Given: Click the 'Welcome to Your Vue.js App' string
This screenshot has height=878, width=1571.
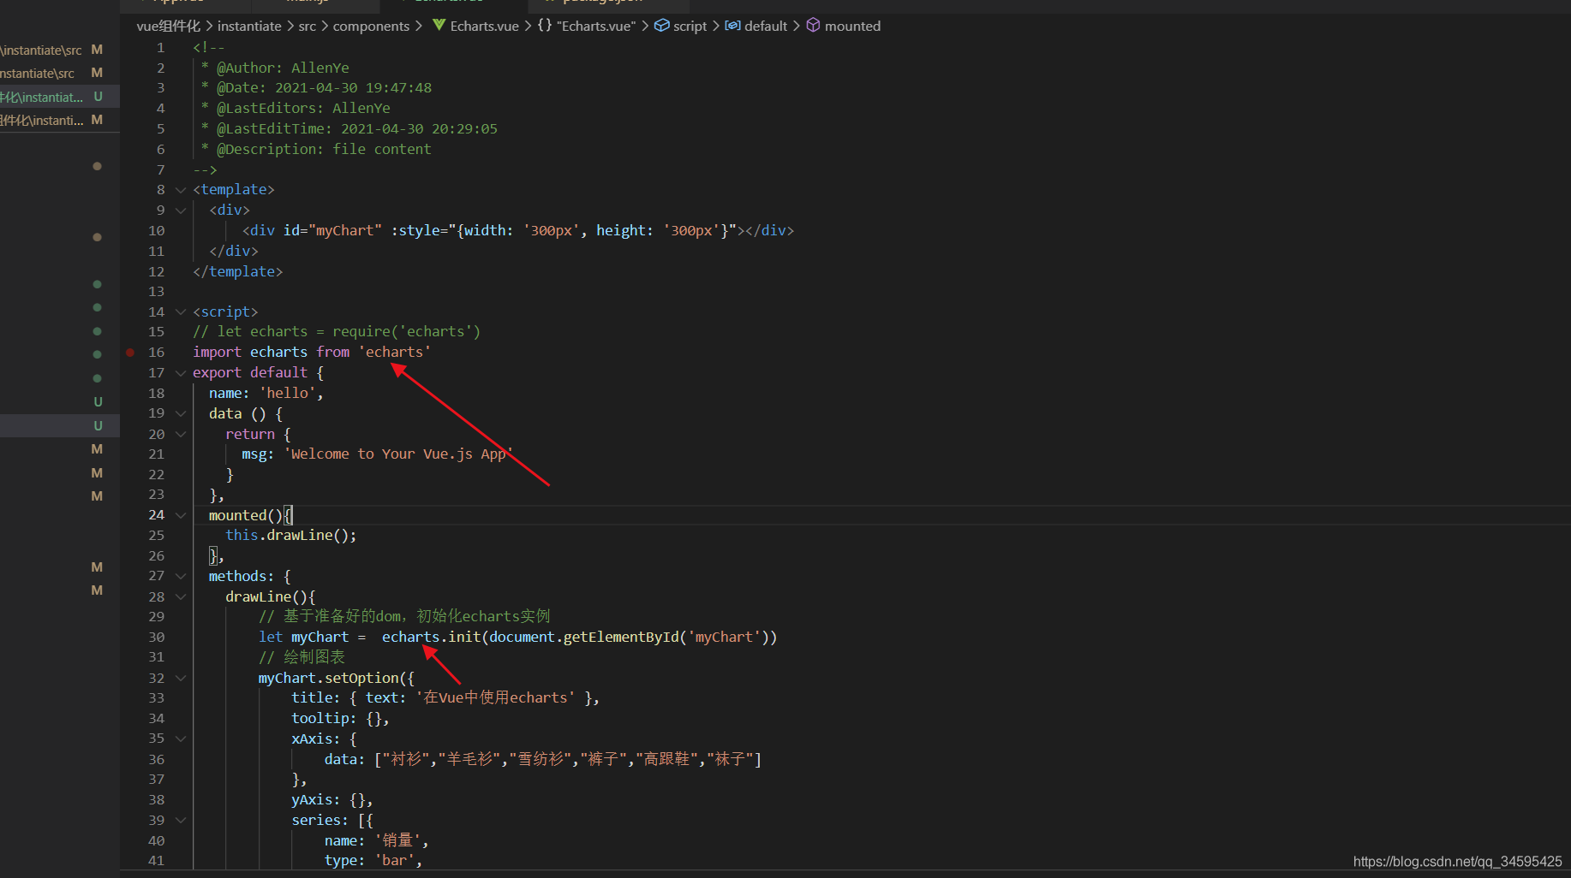Looking at the screenshot, I should 398,454.
